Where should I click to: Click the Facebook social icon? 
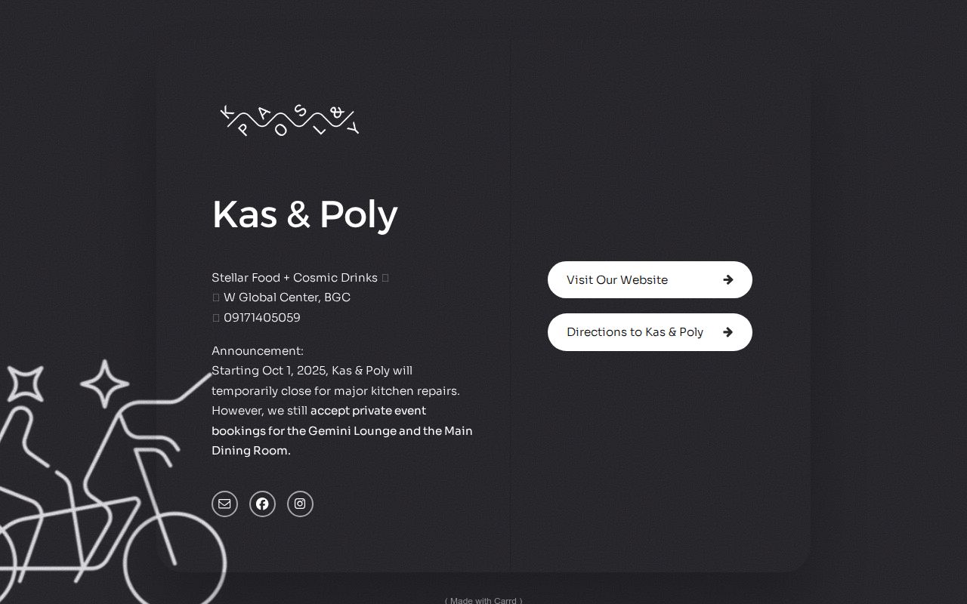pyautogui.click(x=262, y=504)
